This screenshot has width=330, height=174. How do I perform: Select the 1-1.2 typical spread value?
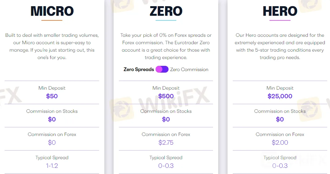tap(52, 166)
